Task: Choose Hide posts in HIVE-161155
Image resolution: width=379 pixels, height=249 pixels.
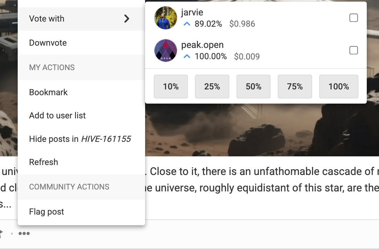Action: (x=80, y=139)
